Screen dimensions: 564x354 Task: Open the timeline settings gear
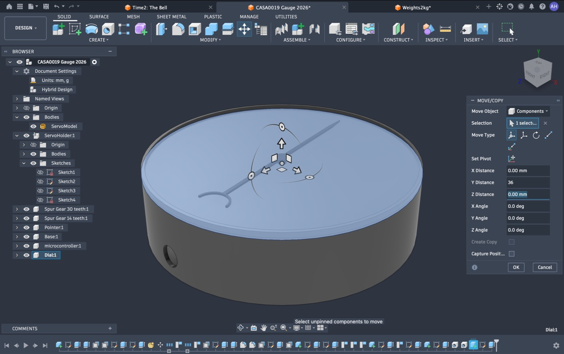point(556,345)
